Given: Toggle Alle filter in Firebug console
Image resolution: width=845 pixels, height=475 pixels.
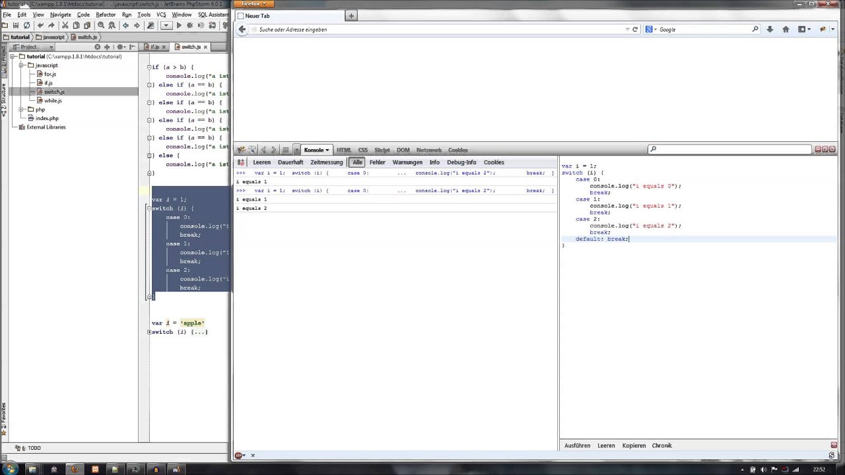Looking at the screenshot, I should (x=357, y=162).
